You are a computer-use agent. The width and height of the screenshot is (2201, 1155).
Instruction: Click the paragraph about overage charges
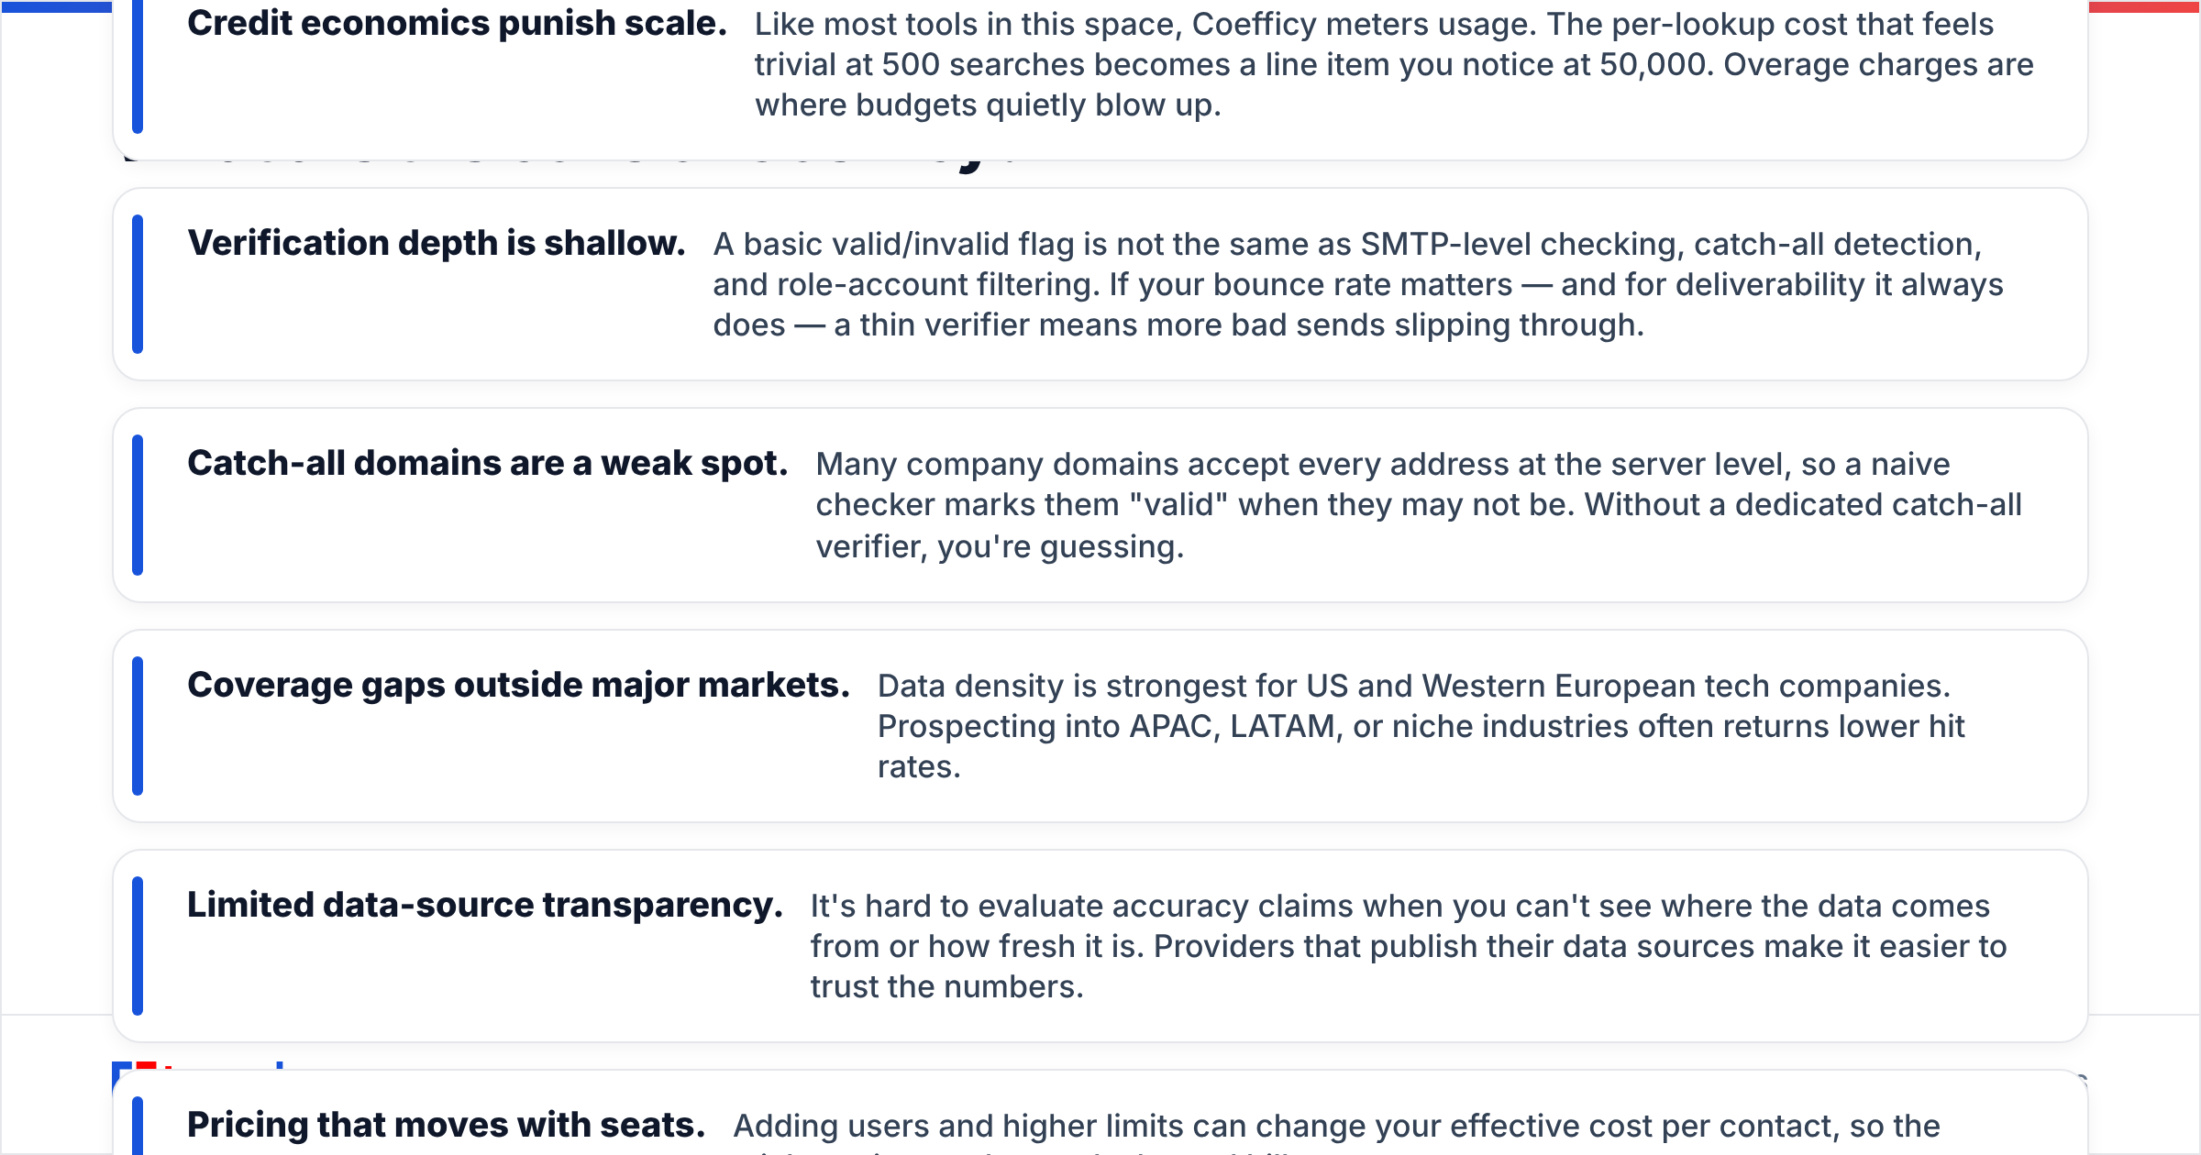point(1394,64)
